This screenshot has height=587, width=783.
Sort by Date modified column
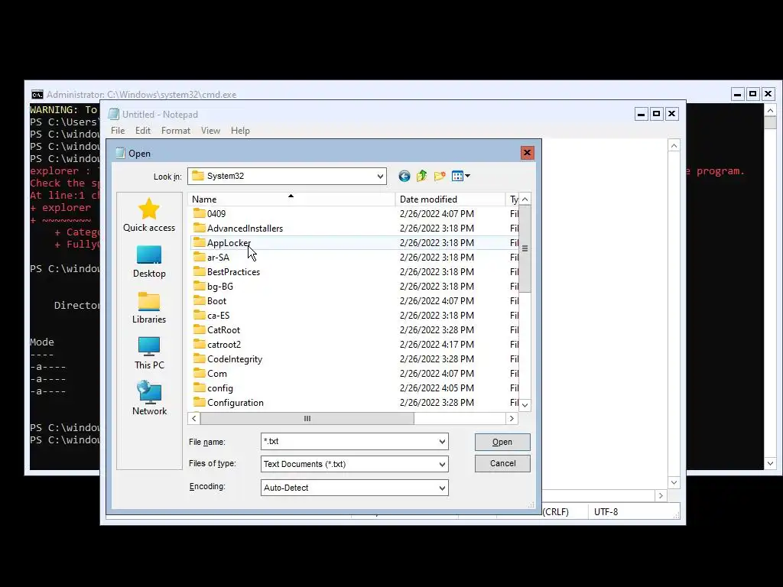pos(450,199)
